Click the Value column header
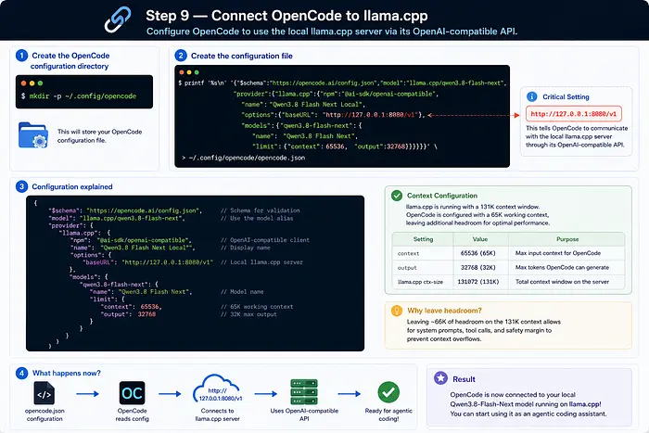Image resolution: width=649 pixels, height=433 pixels. (480, 239)
